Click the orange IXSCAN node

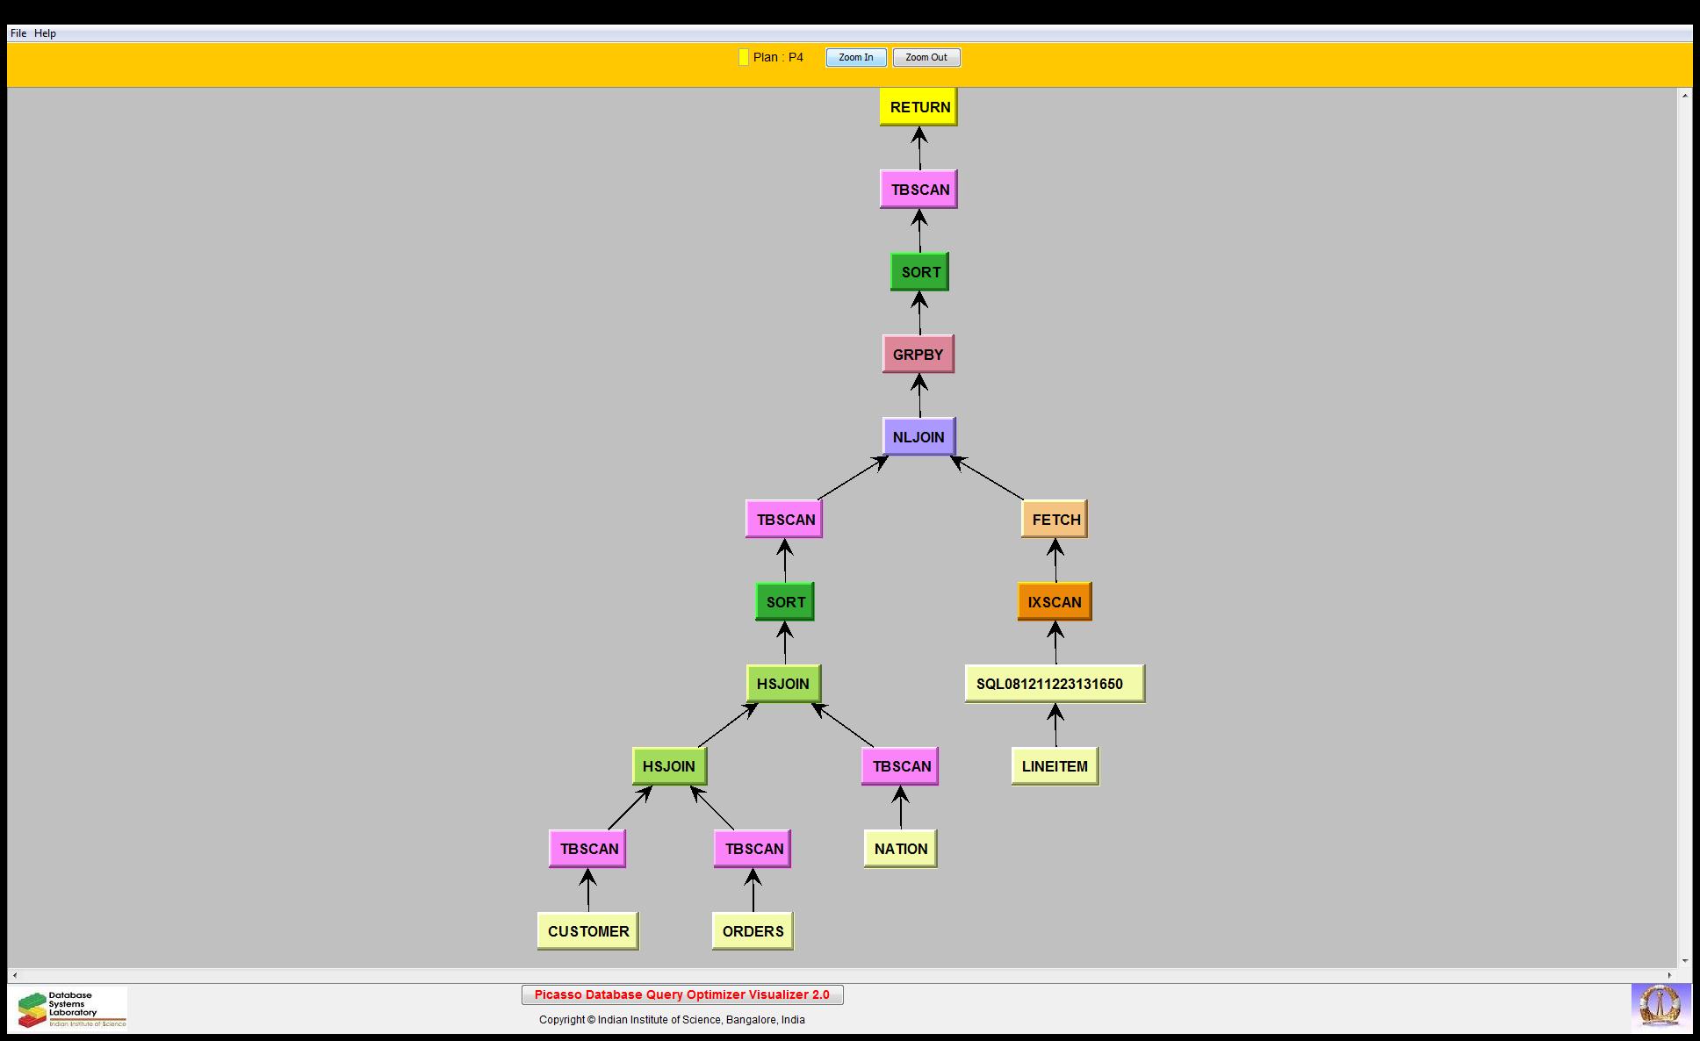1055,602
